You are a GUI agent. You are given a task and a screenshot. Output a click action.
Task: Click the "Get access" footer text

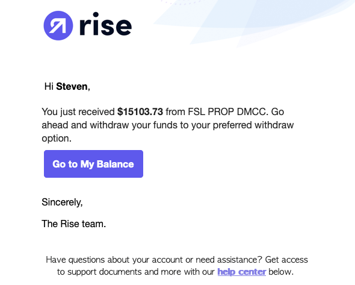point(286,260)
